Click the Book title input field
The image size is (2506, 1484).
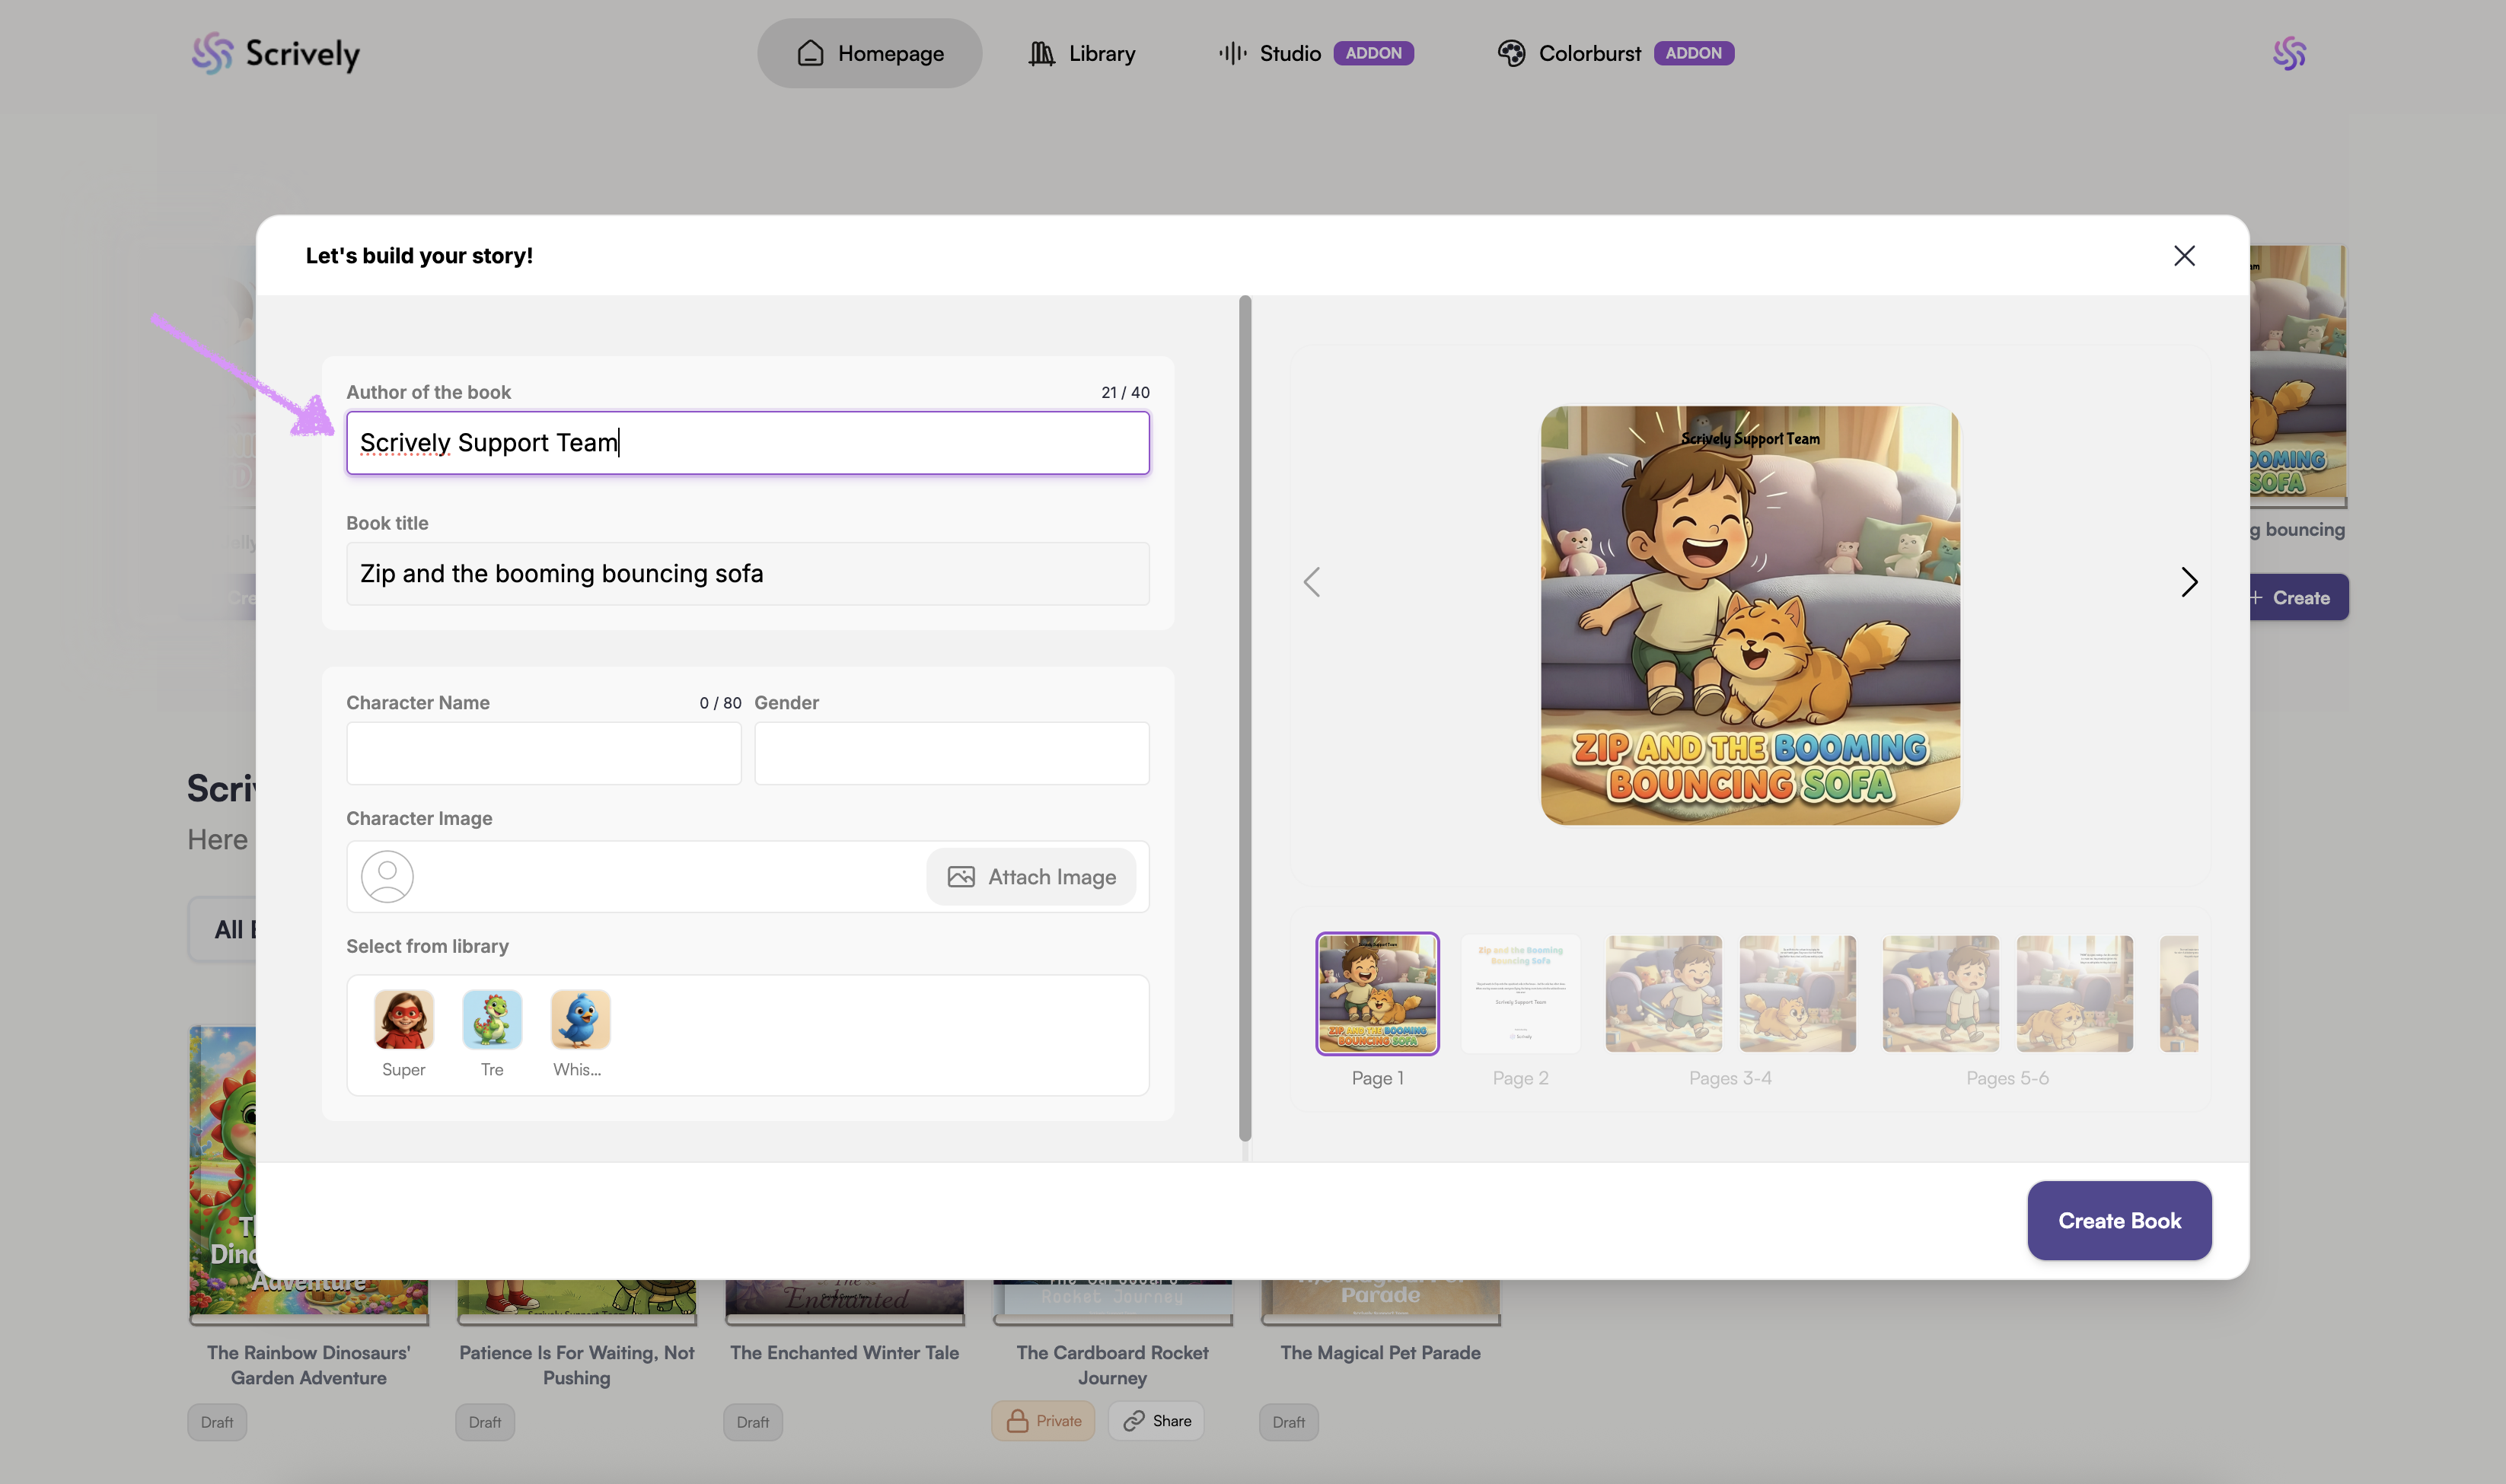click(747, 574)
